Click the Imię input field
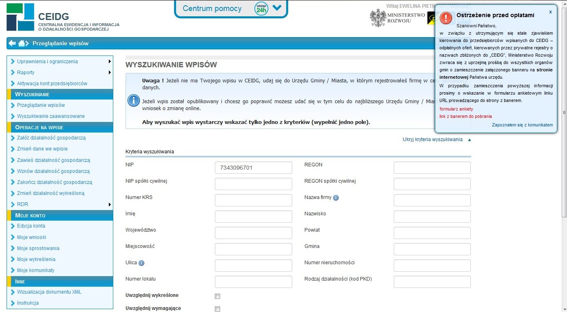 (x=254, y=217)
